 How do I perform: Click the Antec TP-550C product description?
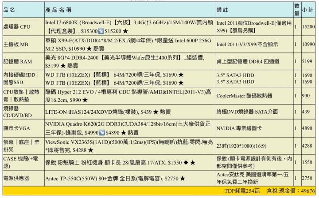(115, 178)
